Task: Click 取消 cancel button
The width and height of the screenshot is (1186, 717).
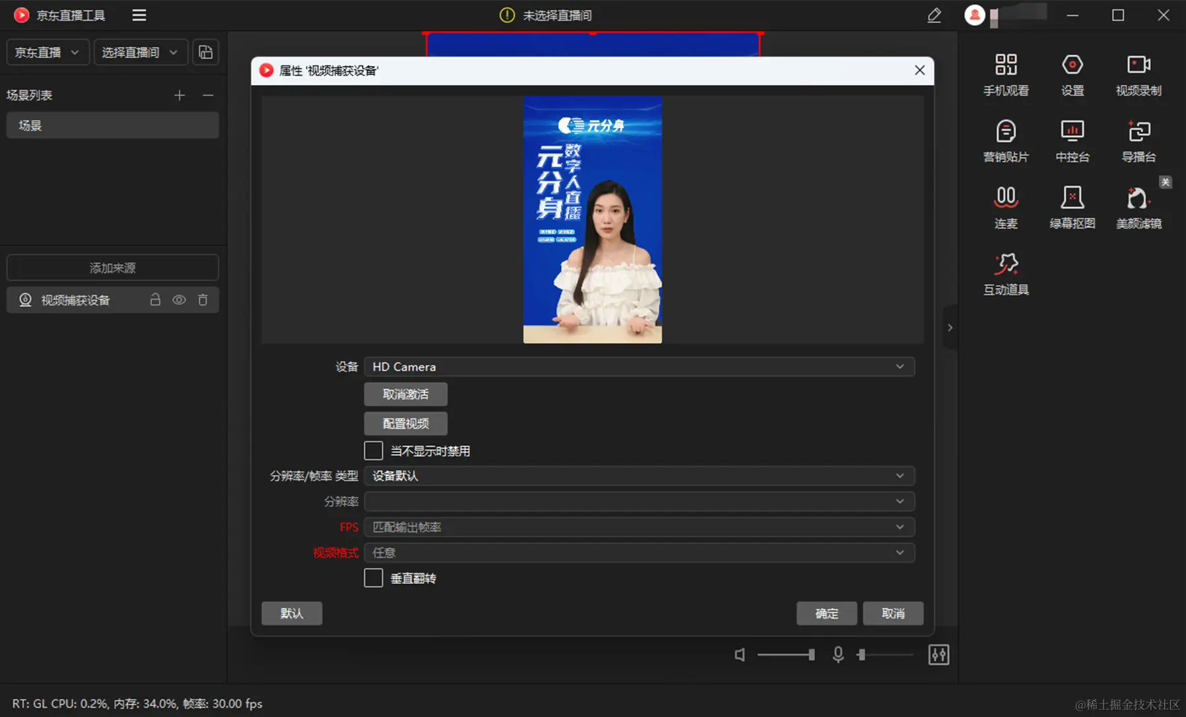Action: [x=893, y=614]
